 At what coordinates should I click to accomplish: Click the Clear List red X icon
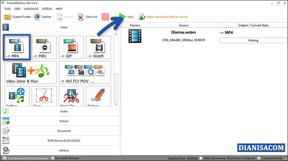coord(80,17)
